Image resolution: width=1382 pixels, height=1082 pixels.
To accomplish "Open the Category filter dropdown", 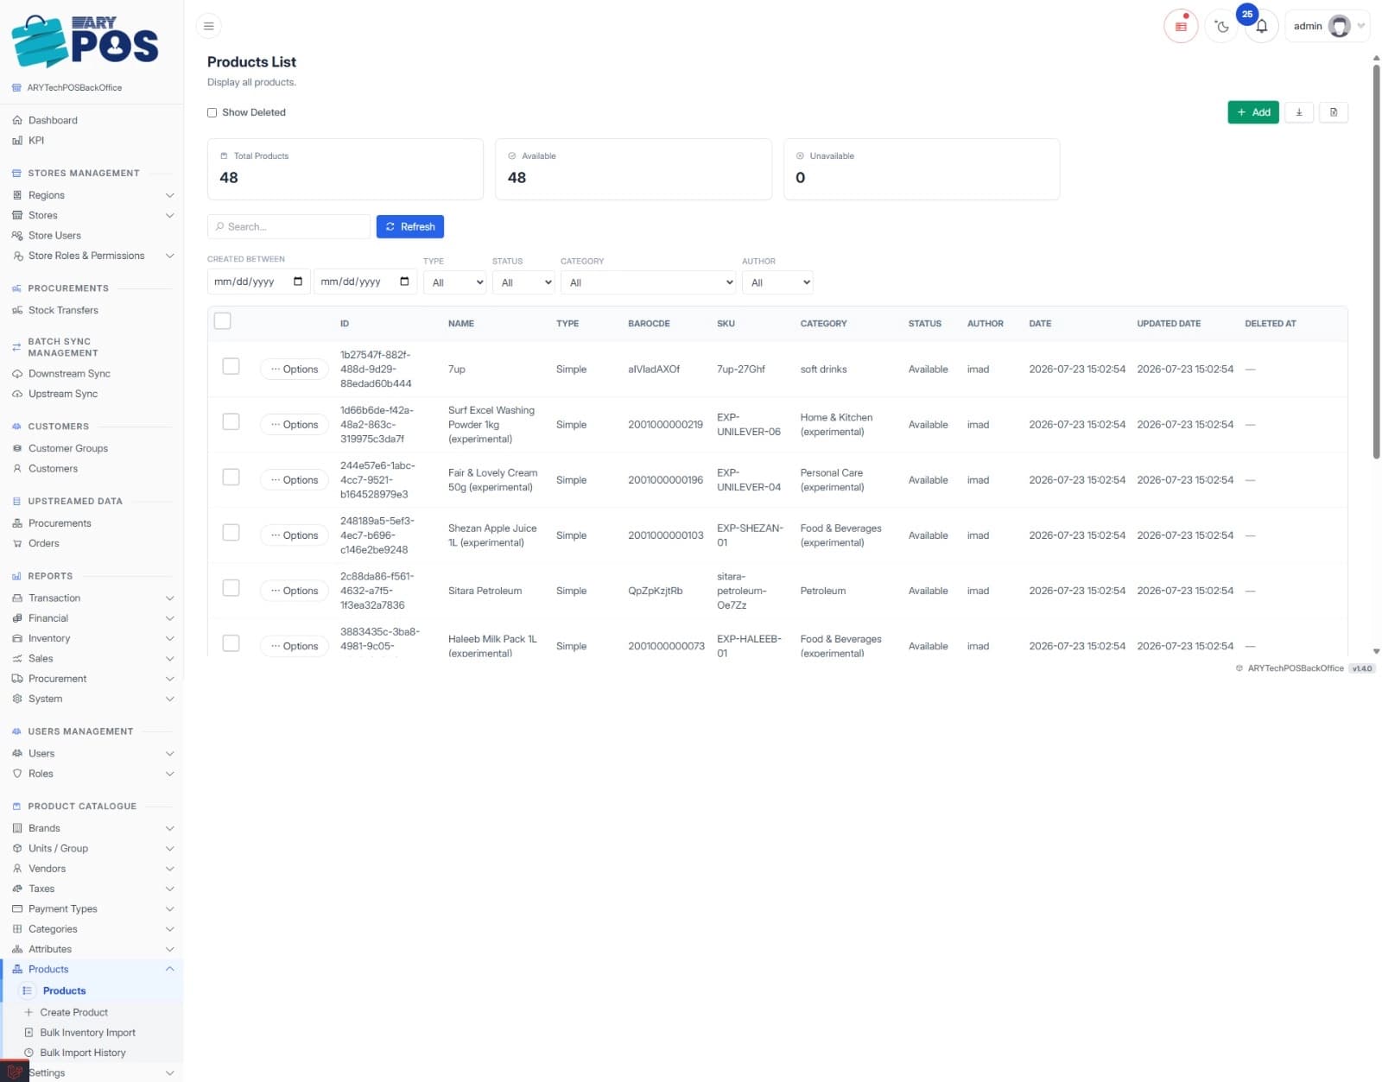I will 649,282.
